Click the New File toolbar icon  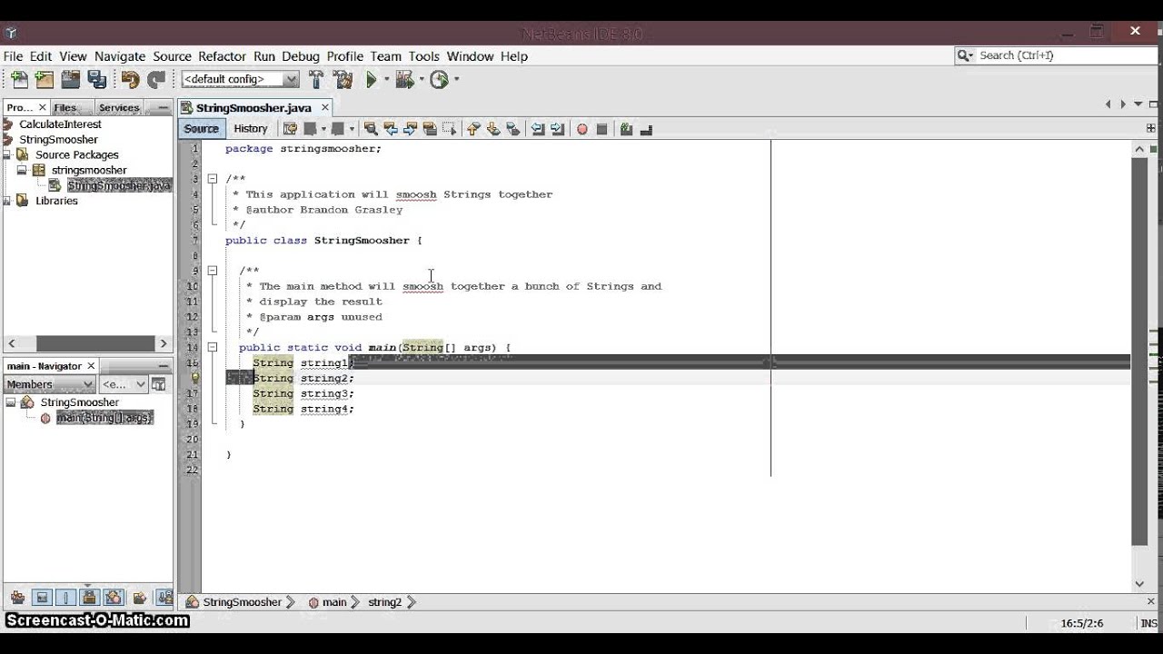19,80
